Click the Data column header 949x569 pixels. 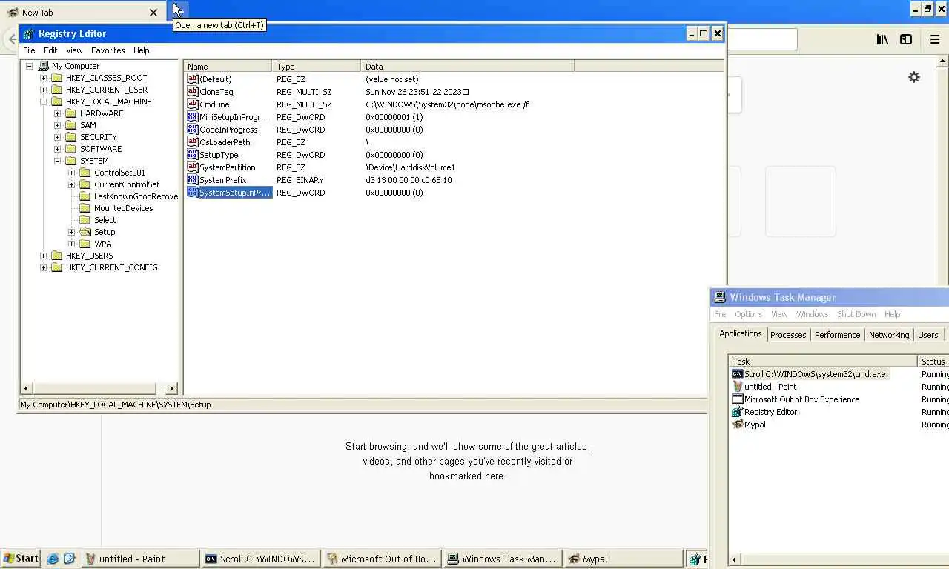pyautogui.click(x=467, y=67)
